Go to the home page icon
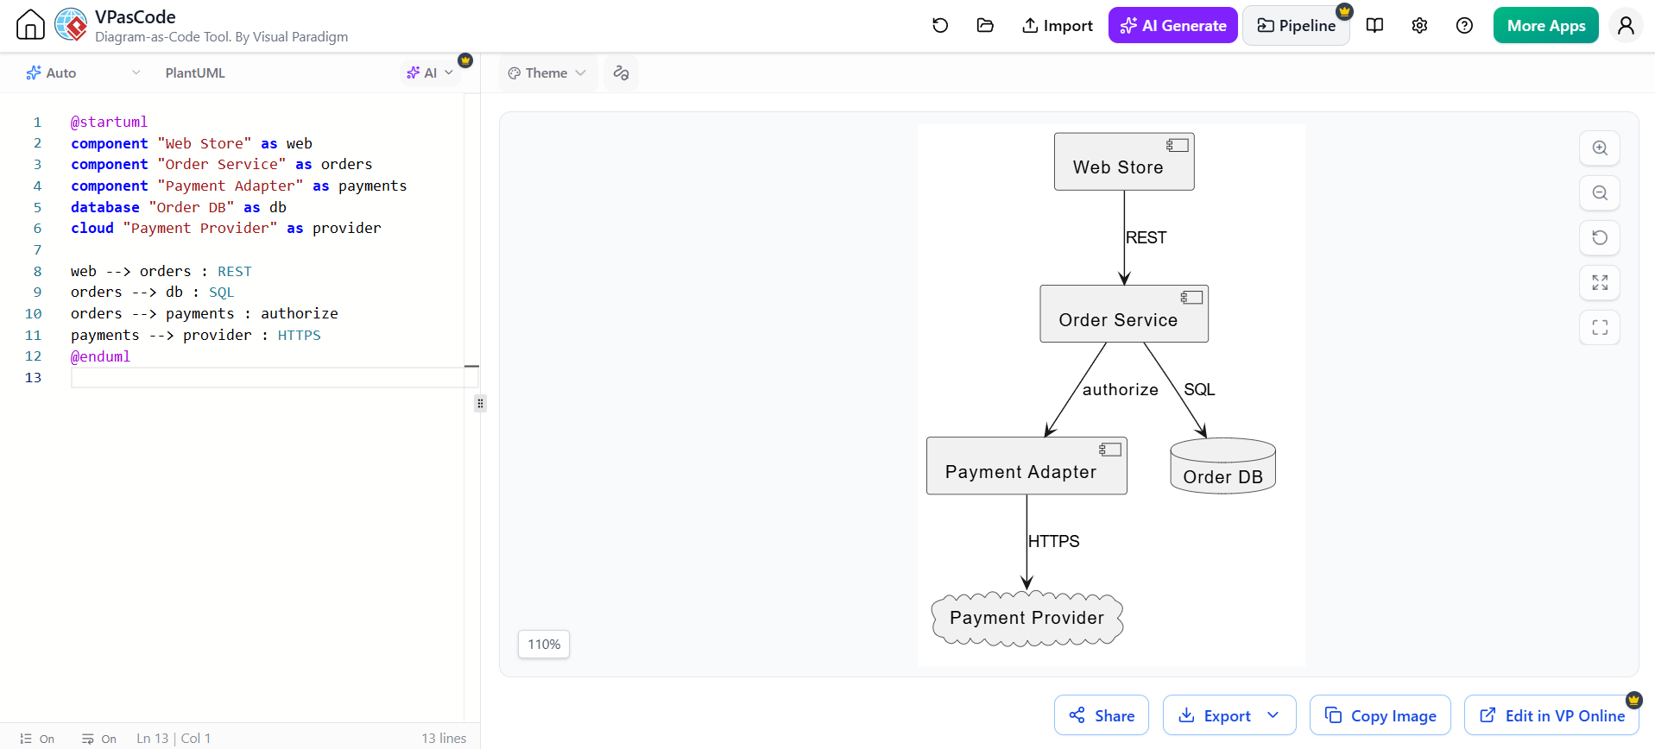 (30, 24)
